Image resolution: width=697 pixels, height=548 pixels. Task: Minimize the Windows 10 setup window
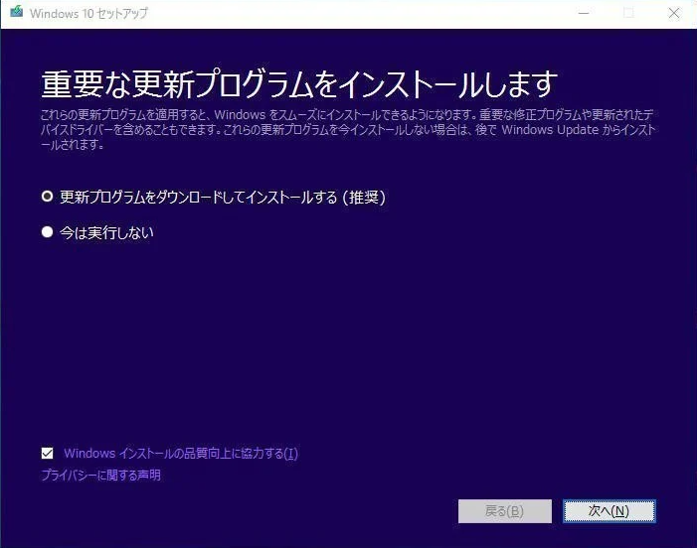coord(584,13)
